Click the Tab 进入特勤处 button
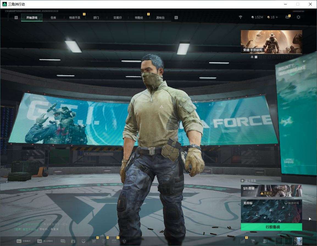This screenshot has width=317, height=246. point(45,241)
